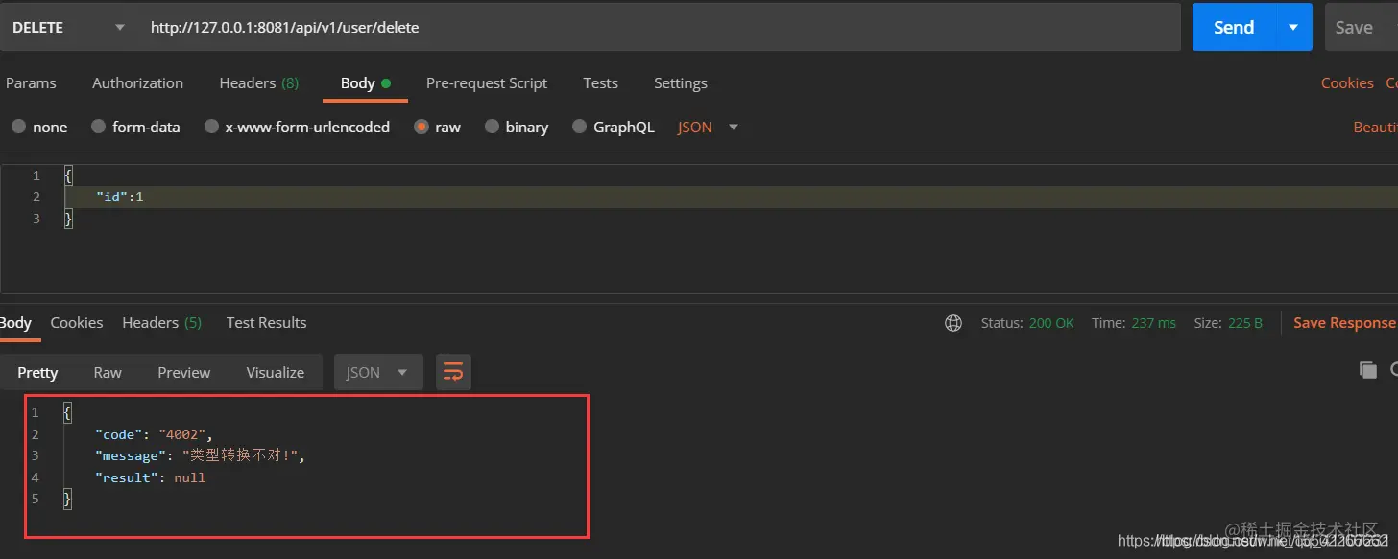Open the DELETE HTTP method dropdown
The height and width of the screenshot is (559, 1398).
tap(67, 27)
